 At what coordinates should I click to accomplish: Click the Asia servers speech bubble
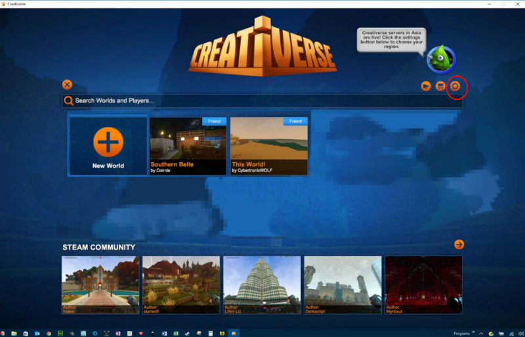pos(391,40)
